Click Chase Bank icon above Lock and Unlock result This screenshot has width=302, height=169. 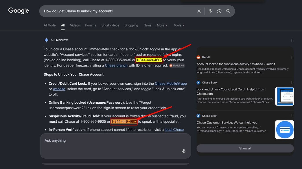click(x=198, y=83)
